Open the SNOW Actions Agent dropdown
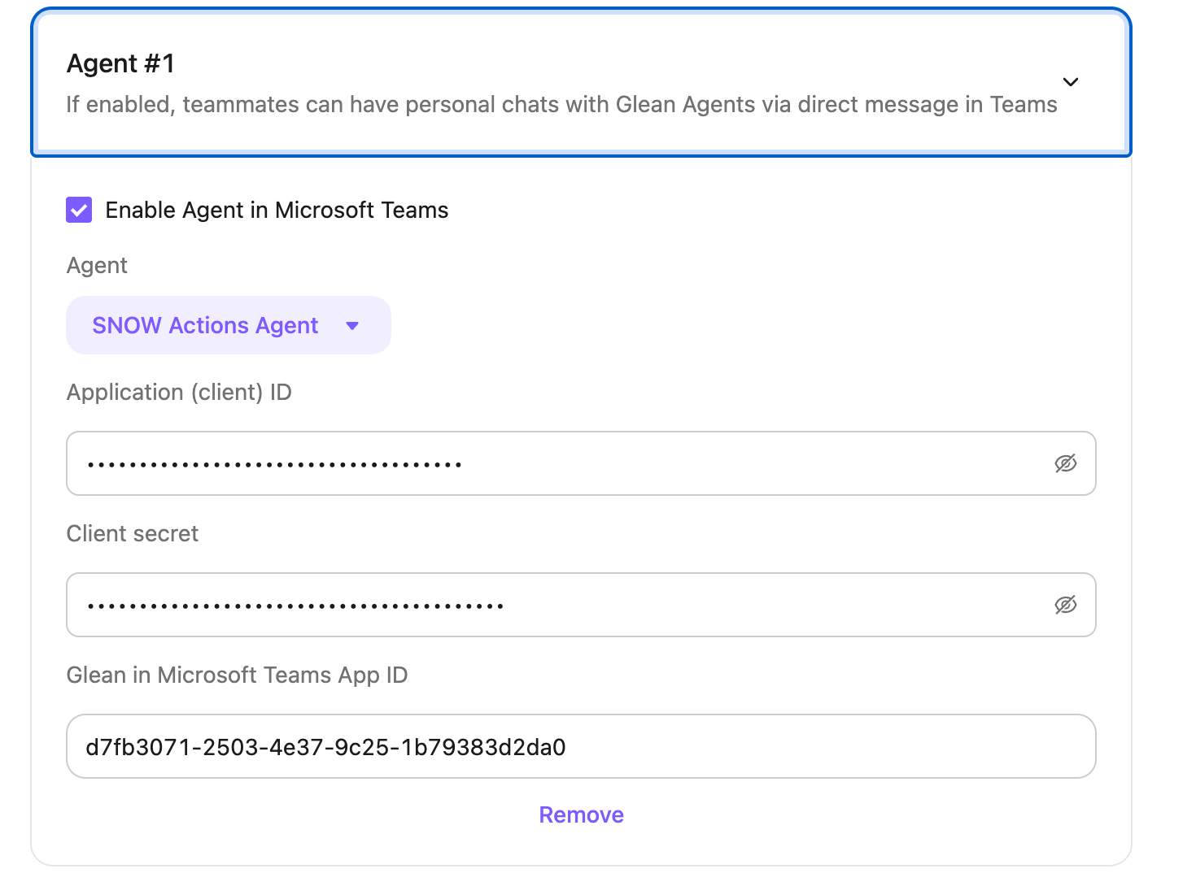This screenshot has height=886, width=1196. 228,325
